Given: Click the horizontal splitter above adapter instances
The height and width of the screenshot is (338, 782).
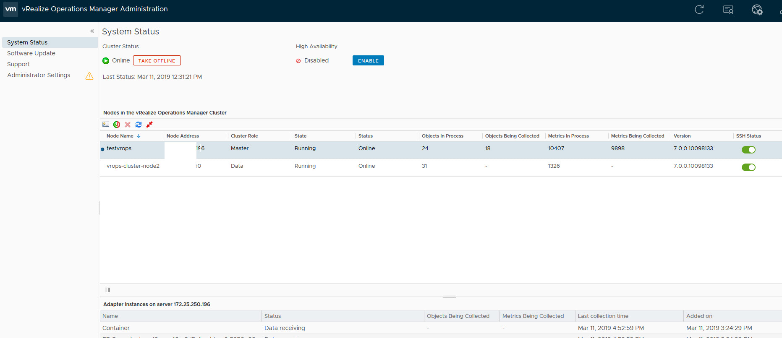Looking at the screenshot, I should (x=449, y=296).
